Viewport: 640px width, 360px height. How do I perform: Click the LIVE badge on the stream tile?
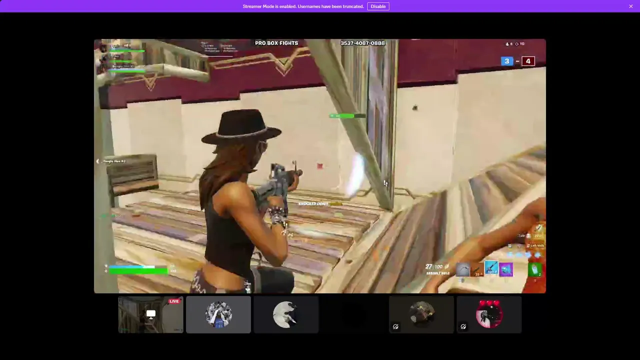click(174, 301)
